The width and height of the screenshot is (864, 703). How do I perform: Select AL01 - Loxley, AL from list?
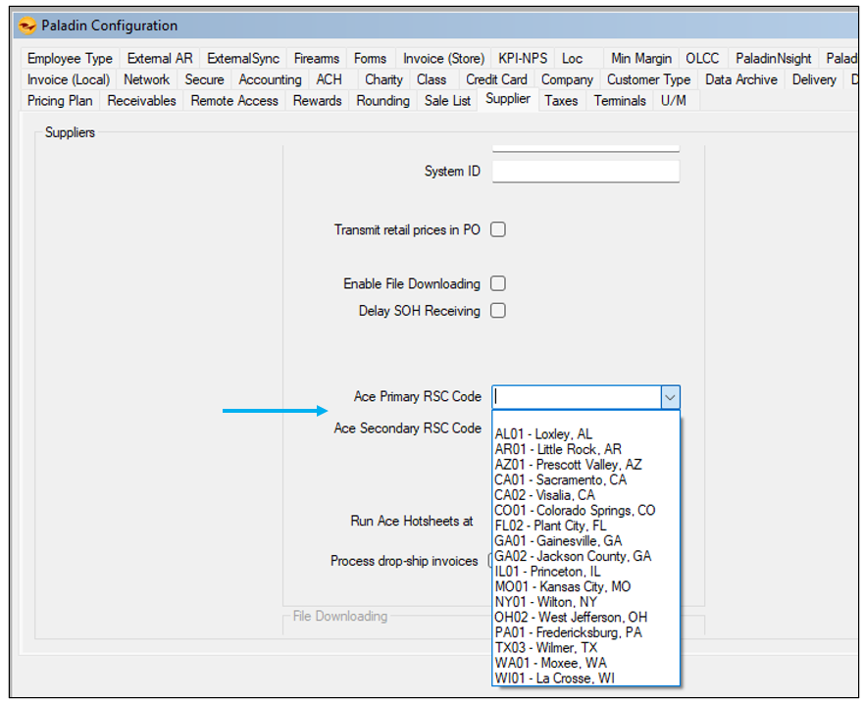[543, 434]
